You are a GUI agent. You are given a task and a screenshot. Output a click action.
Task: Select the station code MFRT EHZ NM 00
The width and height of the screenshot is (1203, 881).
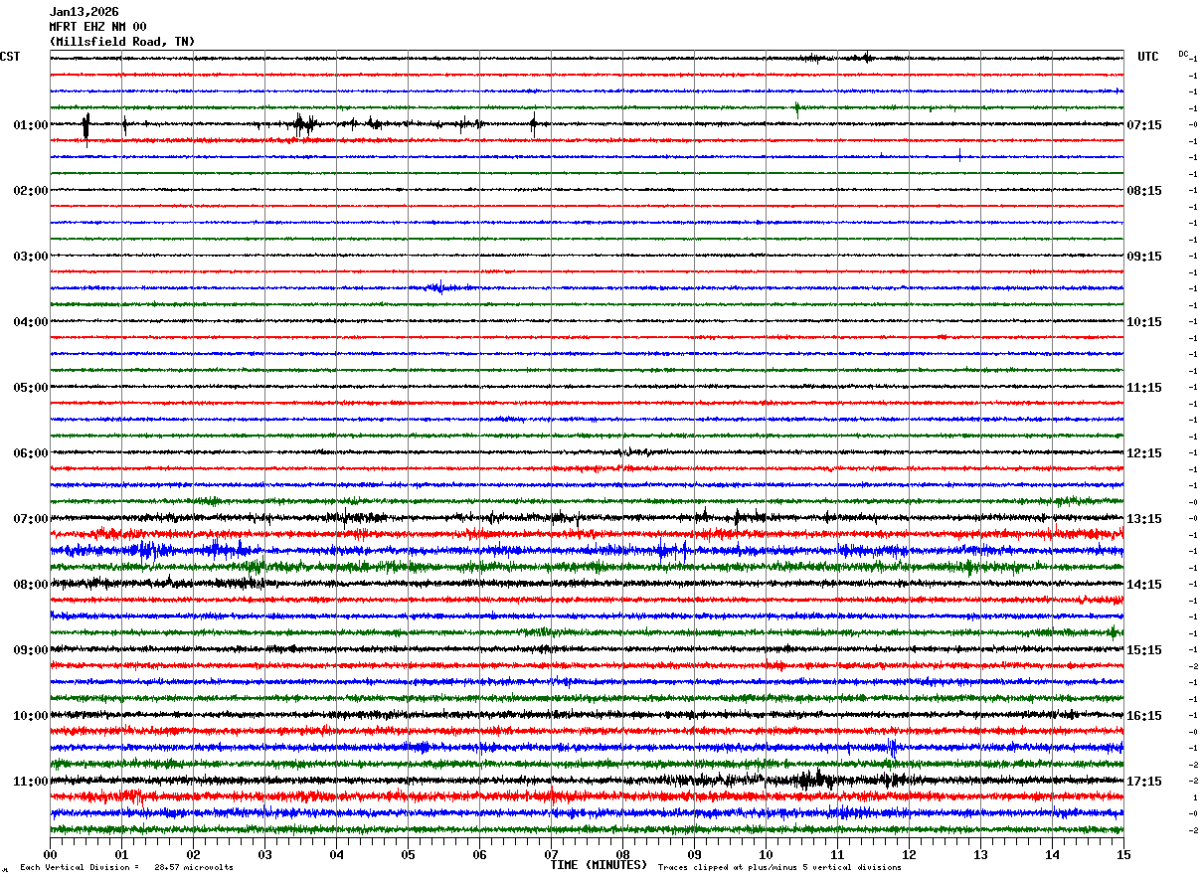point(97,27)
